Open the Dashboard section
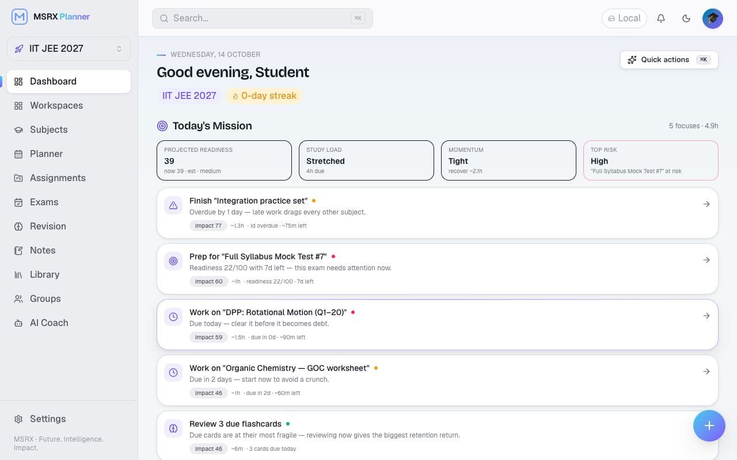Viewport: 737px width, 460px height. (69, 82)
